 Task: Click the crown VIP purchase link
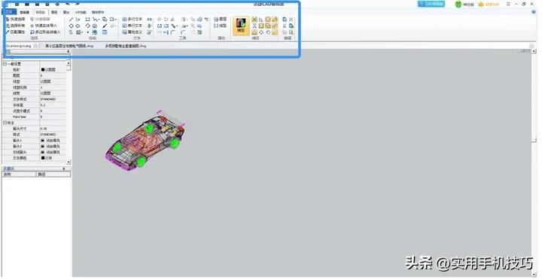pos(489,5)
